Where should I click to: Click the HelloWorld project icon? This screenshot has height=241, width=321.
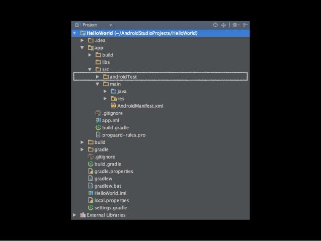pos(83,33)
